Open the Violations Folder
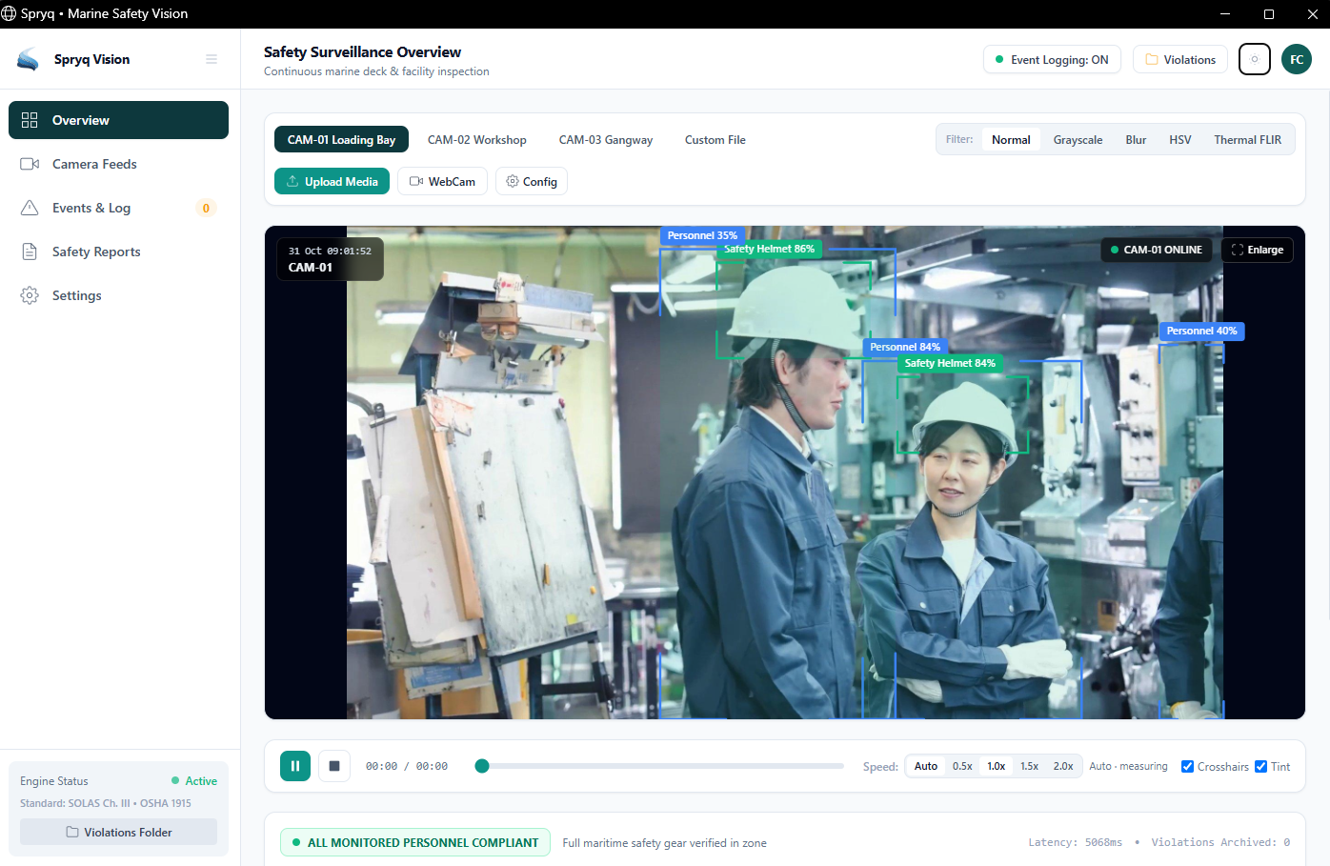Viewport: 1330px width, 866px height. [118, 832]
